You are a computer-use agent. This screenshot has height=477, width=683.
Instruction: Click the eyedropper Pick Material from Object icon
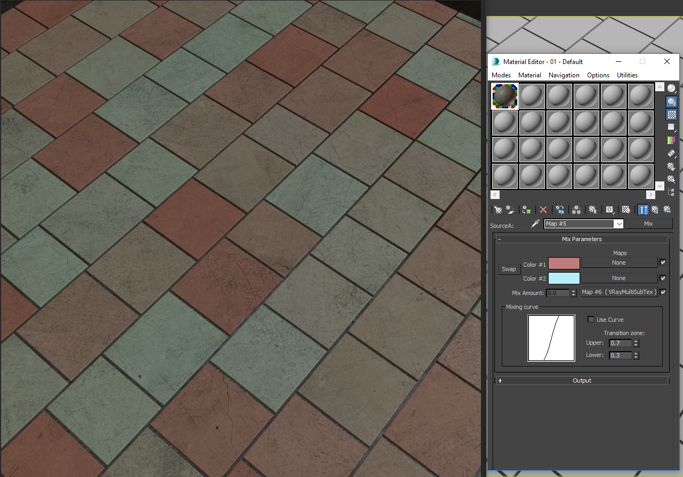click(x=535, y=224)
